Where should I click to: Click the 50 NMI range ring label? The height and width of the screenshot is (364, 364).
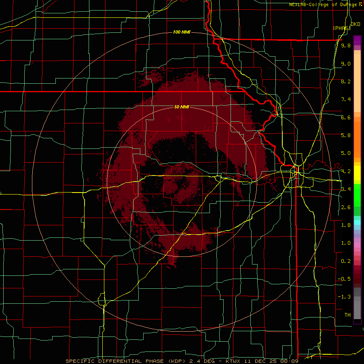pos(182,107)
